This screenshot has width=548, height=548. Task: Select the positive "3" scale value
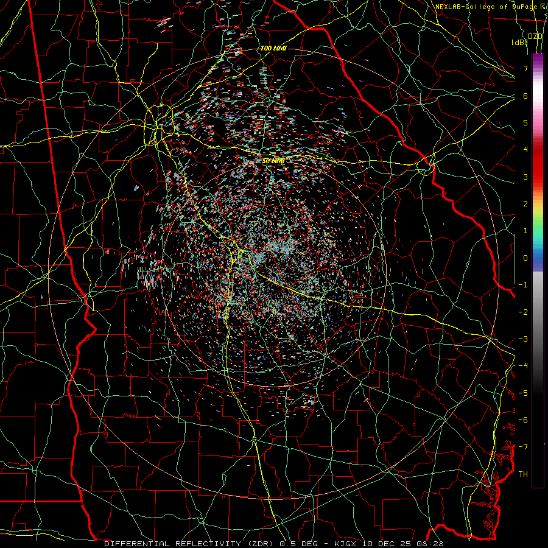[x=525, y=177]
